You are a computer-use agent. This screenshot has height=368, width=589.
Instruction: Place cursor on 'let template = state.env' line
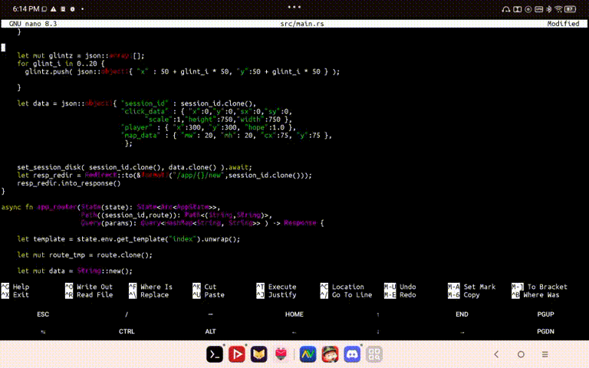pos(129,239)
